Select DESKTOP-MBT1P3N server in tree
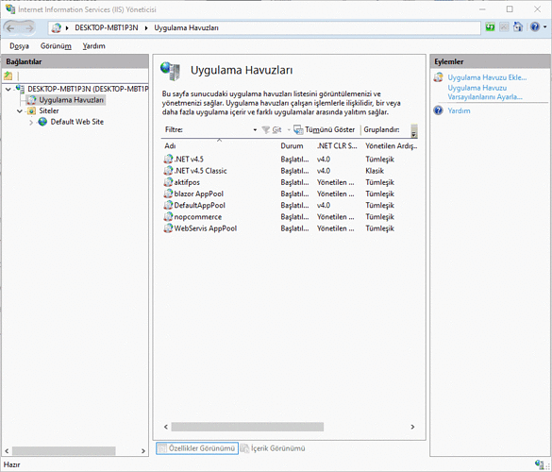The width and height of the screenshot is (552, 472). pos(88,89)
